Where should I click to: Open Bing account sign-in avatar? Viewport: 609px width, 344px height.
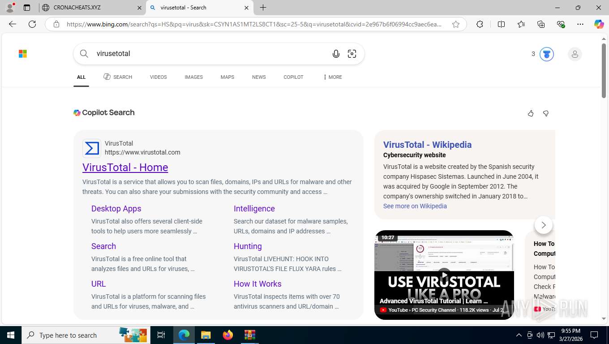click(x=575, y=54)
